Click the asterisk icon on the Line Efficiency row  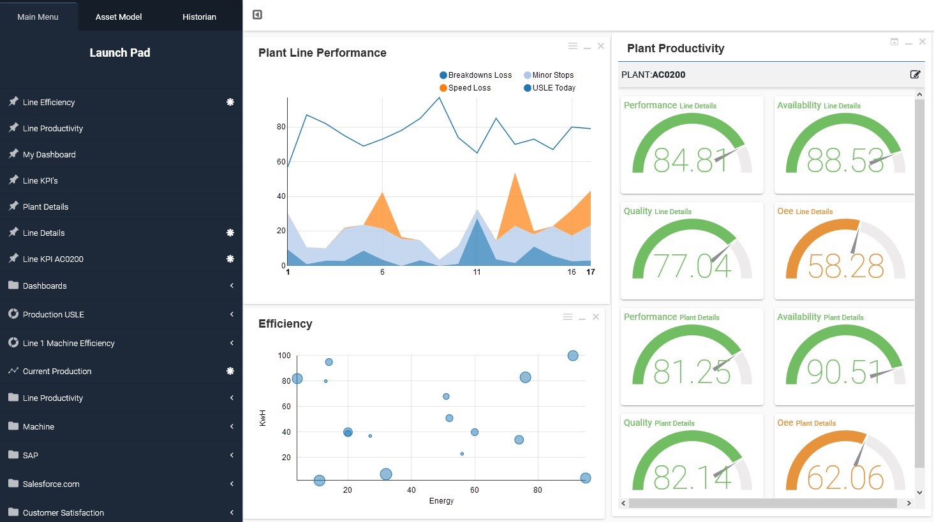pos(230,102)
